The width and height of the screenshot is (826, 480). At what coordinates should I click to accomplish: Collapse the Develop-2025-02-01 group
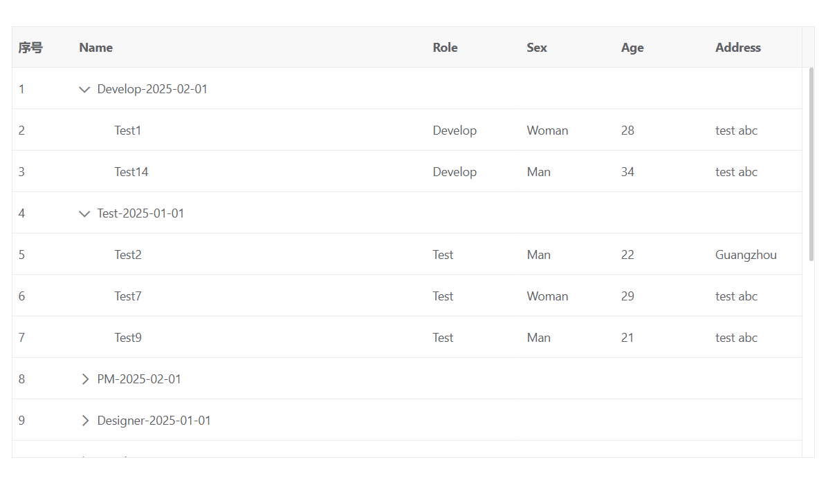(x=84, y=89)
